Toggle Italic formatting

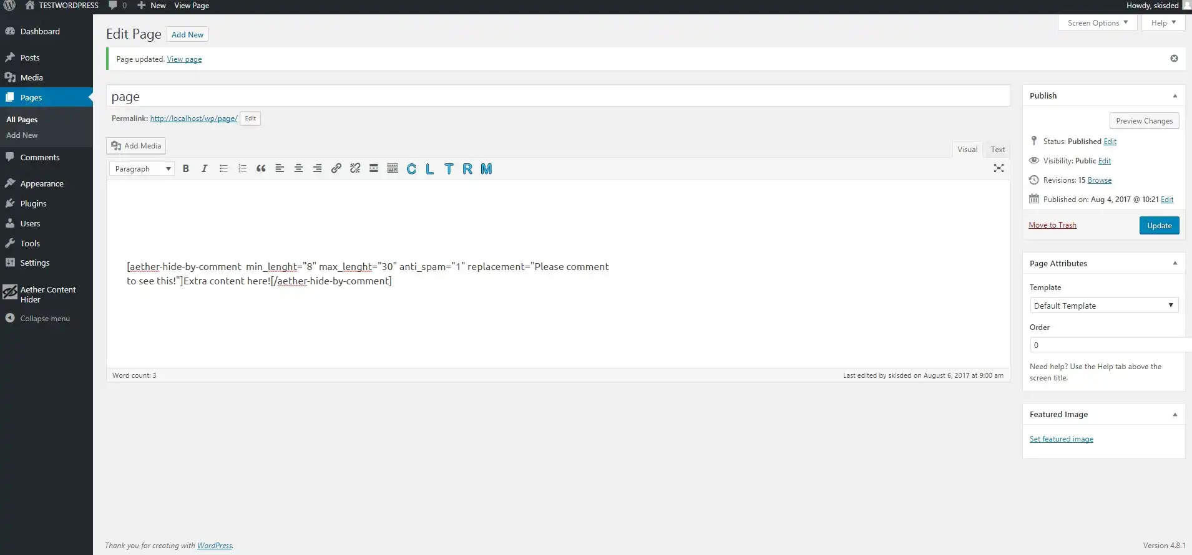tap(204, 168)
